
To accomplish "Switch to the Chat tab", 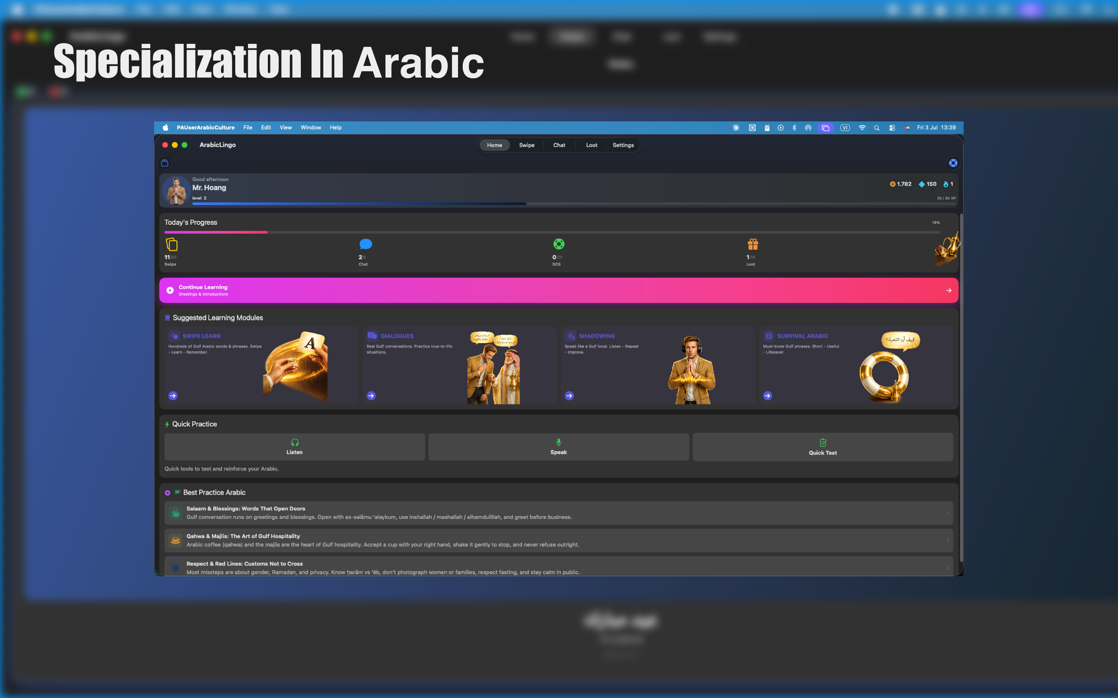I will [x=559, y=145].
